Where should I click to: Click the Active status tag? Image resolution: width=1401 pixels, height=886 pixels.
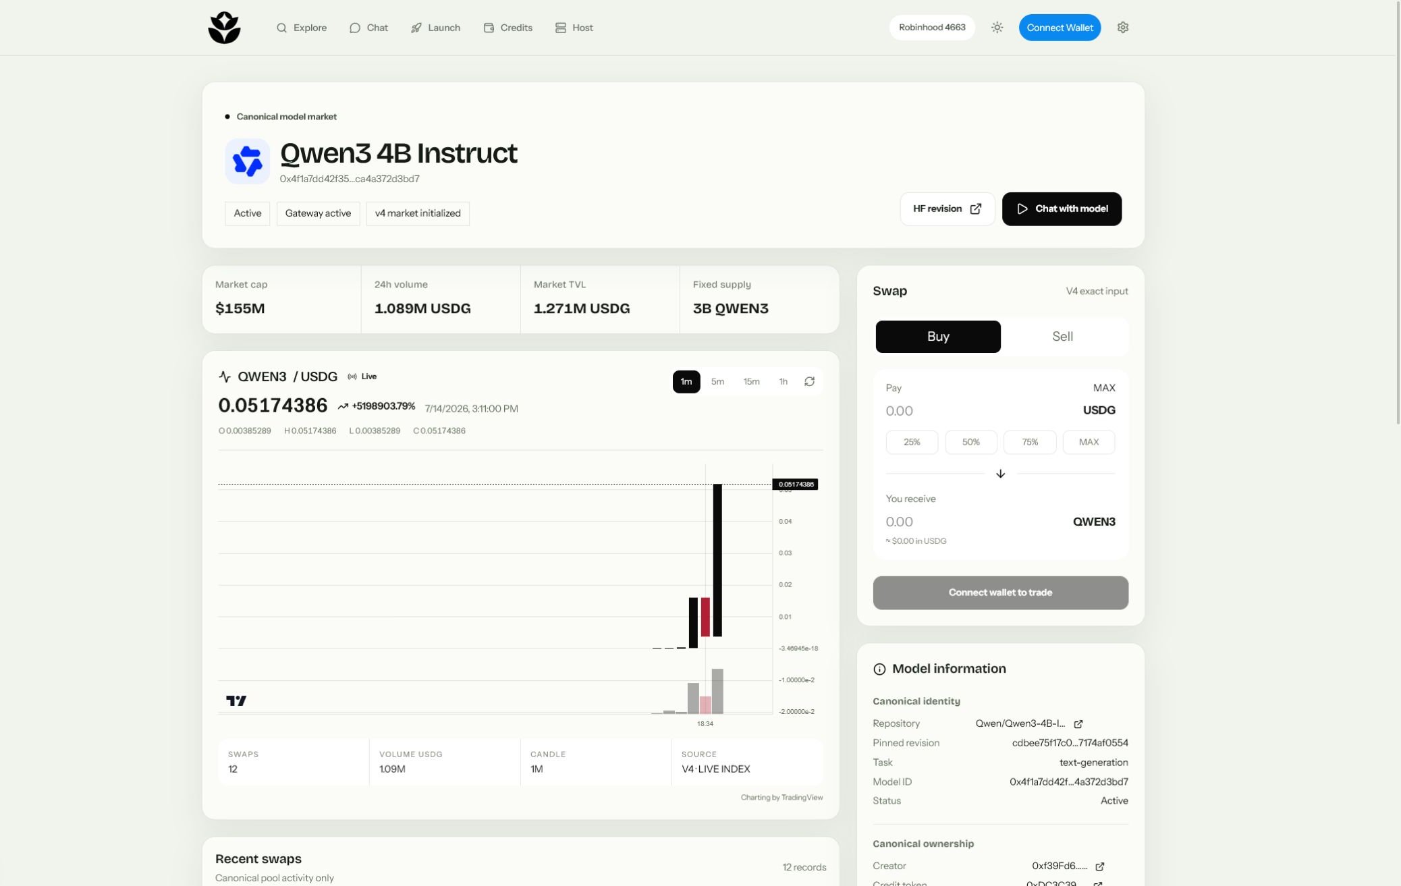click(x=248, y=213)
